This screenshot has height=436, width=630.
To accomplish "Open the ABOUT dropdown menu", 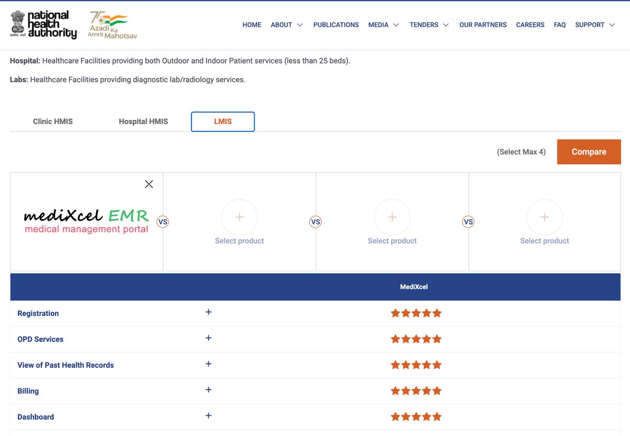I will tap(287, 25).
